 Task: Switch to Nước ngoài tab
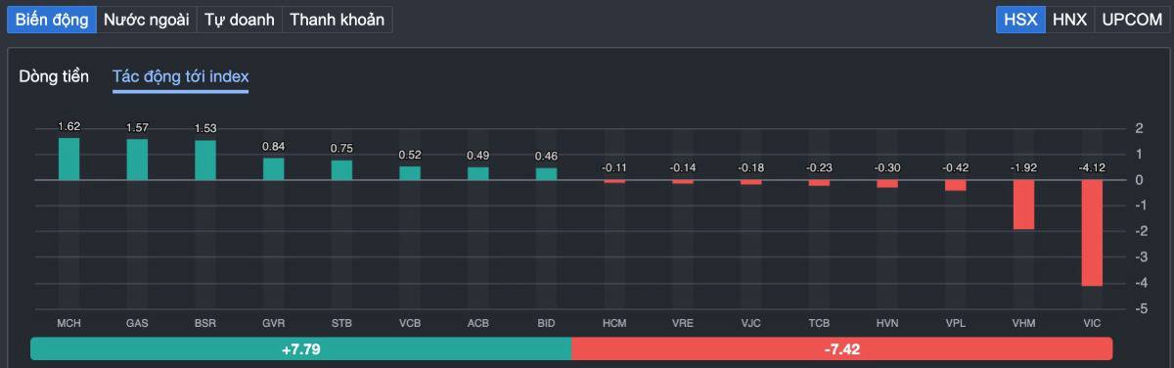(x=147, y=20)
